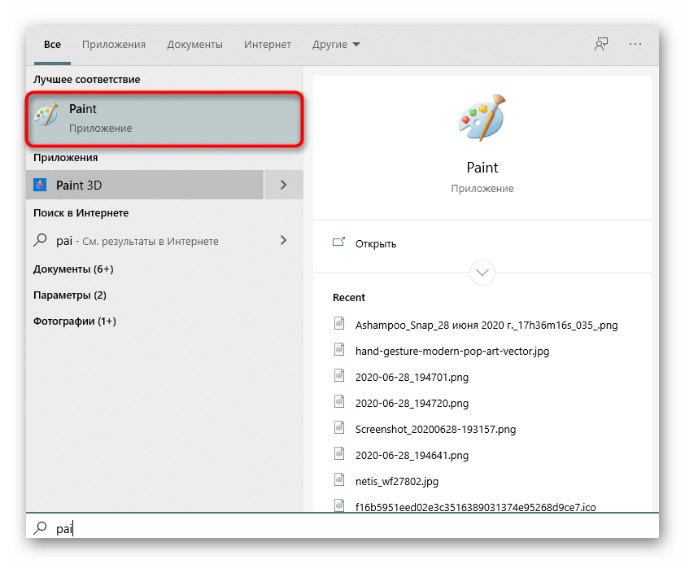Show Документы (6+) results
685x564 pixels.
[x=73, y=269]
